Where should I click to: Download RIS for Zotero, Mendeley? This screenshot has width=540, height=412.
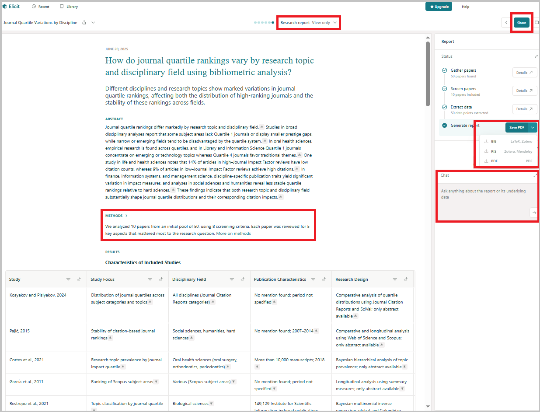(509, 151)
